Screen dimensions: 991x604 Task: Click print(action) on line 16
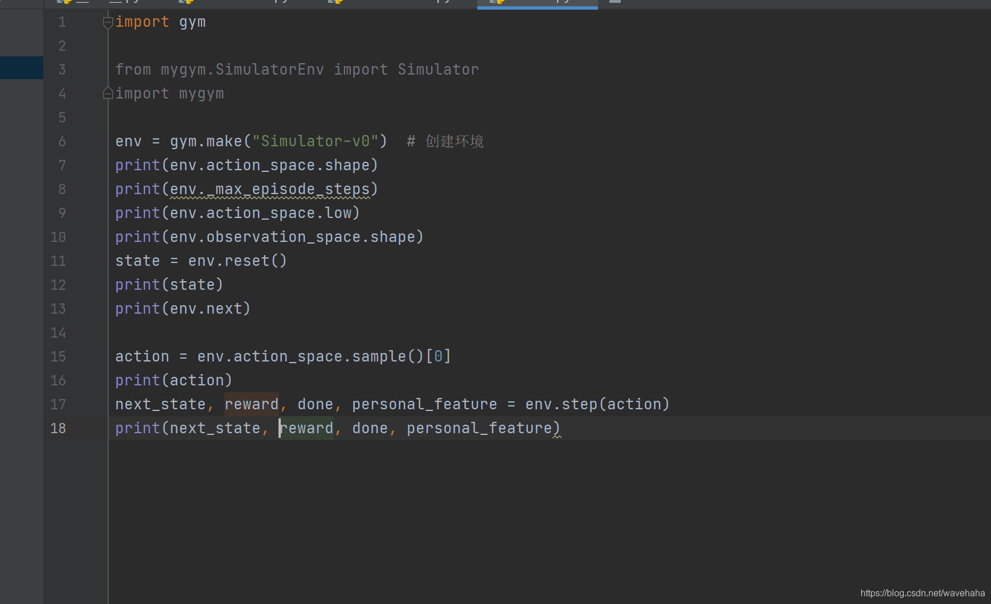(x=174, y=380)
